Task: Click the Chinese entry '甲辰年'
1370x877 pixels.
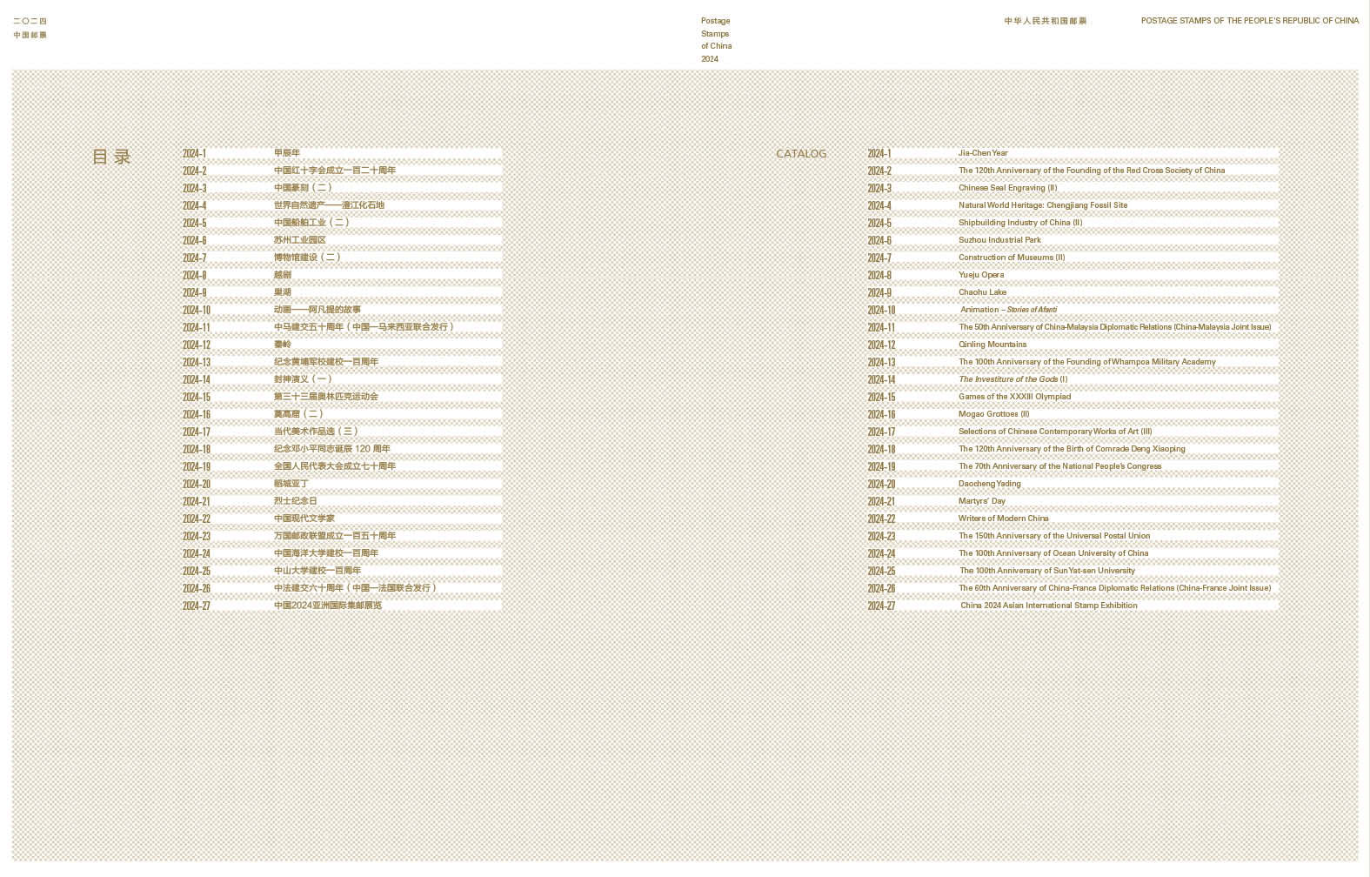Action: [x=286, y=153]
